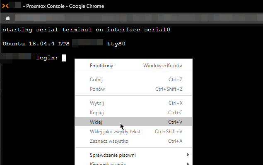
Task: Choose Zaznacz wszystko in the menu
Action: [109, 141]
